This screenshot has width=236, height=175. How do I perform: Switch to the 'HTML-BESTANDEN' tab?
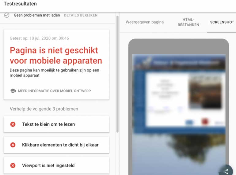point(188,22)
